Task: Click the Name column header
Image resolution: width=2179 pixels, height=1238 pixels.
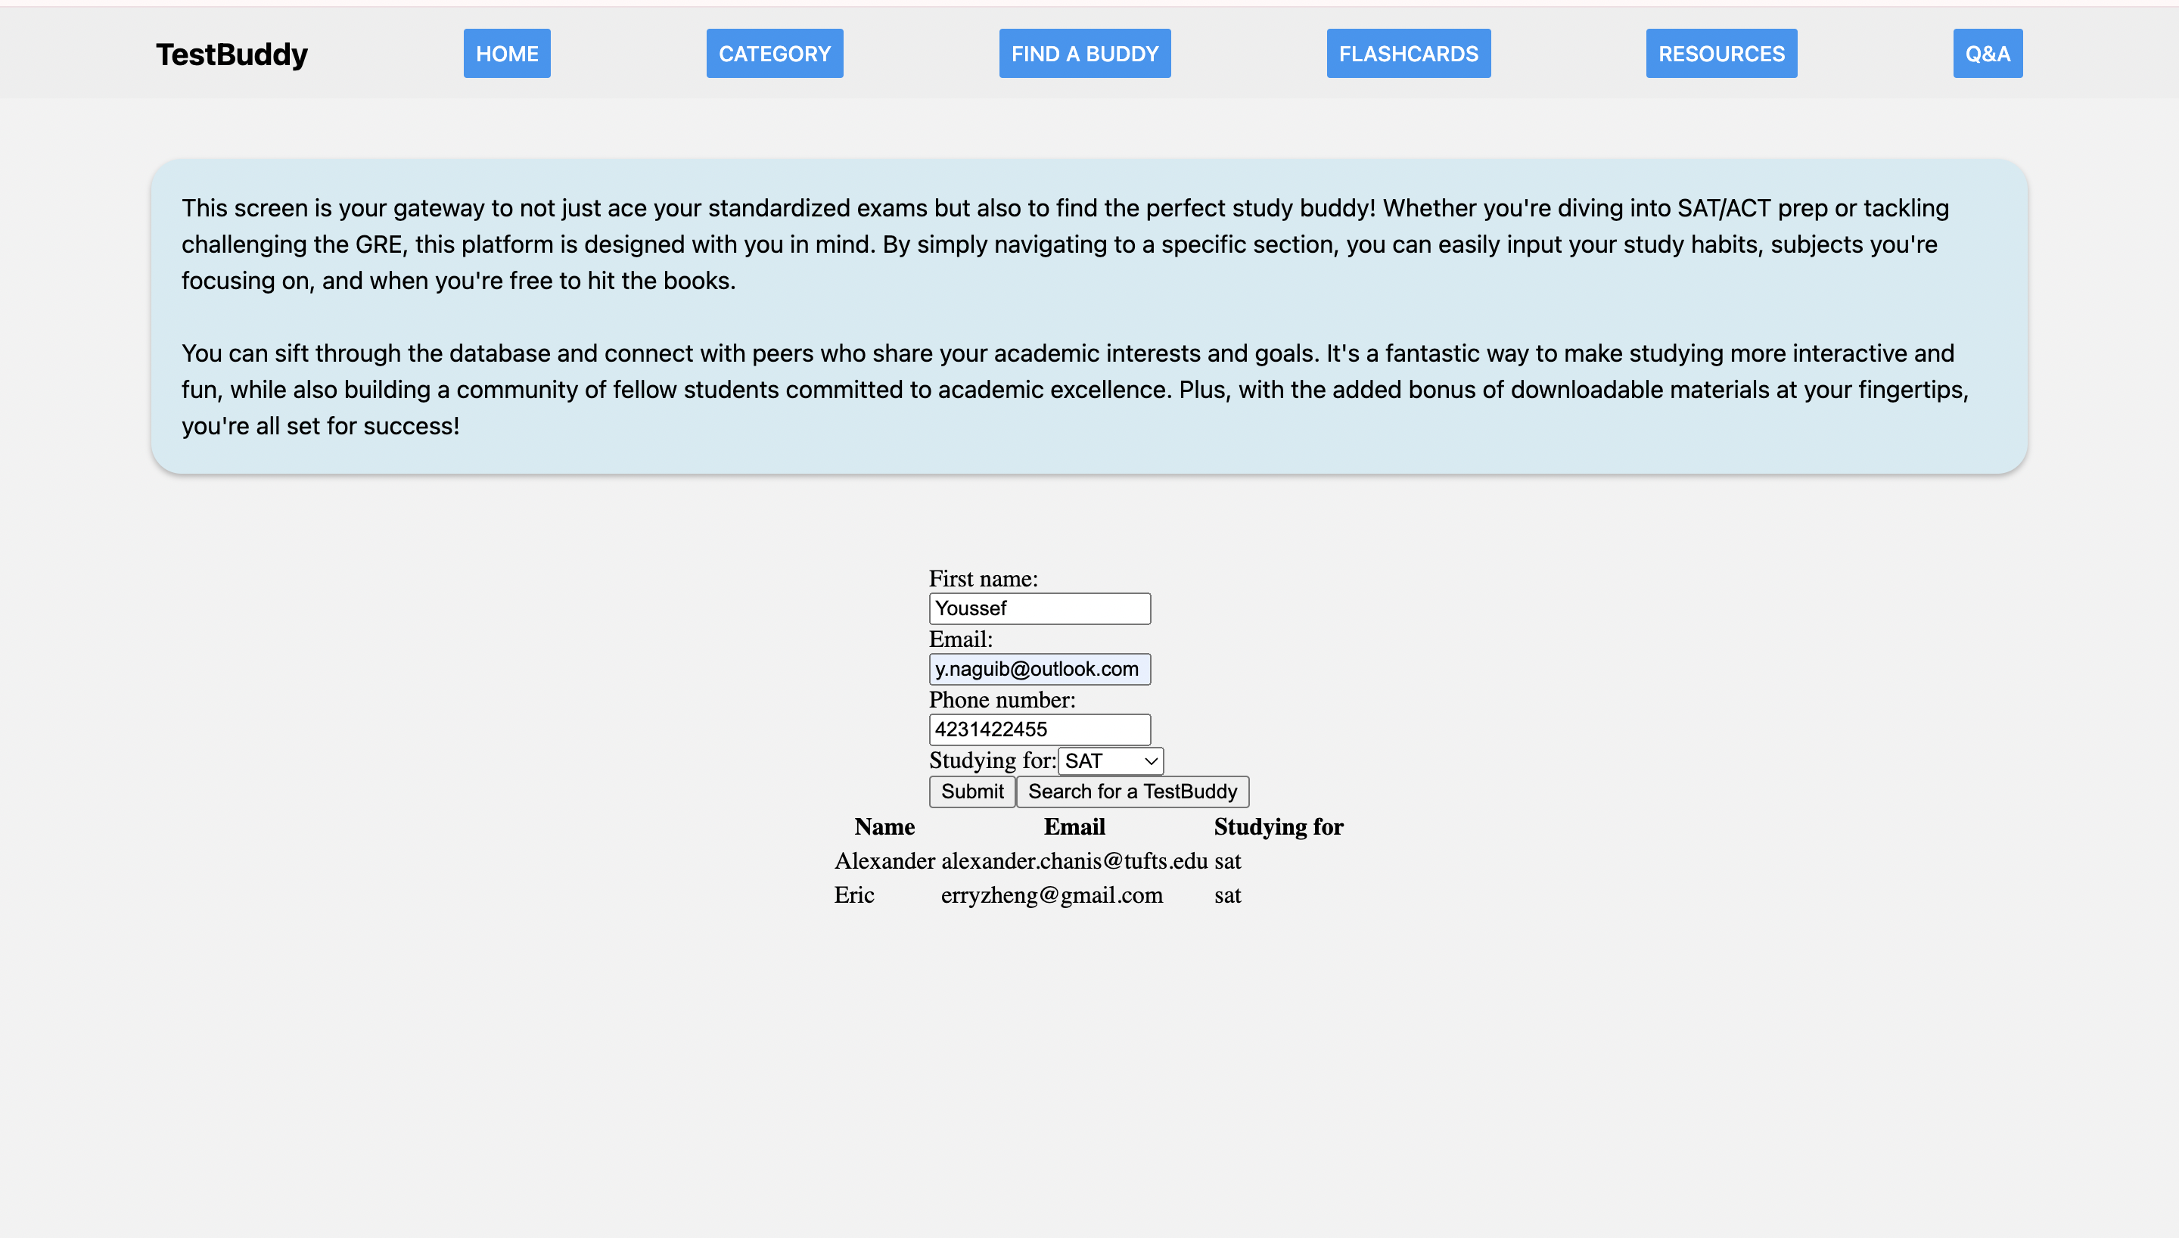Action: (884, 827)
